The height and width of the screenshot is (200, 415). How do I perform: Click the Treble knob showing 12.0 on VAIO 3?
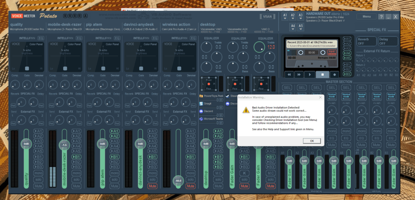pyautogui.click(x=259, y=47)
